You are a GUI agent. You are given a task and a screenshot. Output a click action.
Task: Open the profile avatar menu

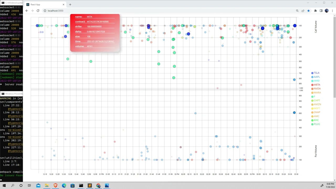[327, 11]
